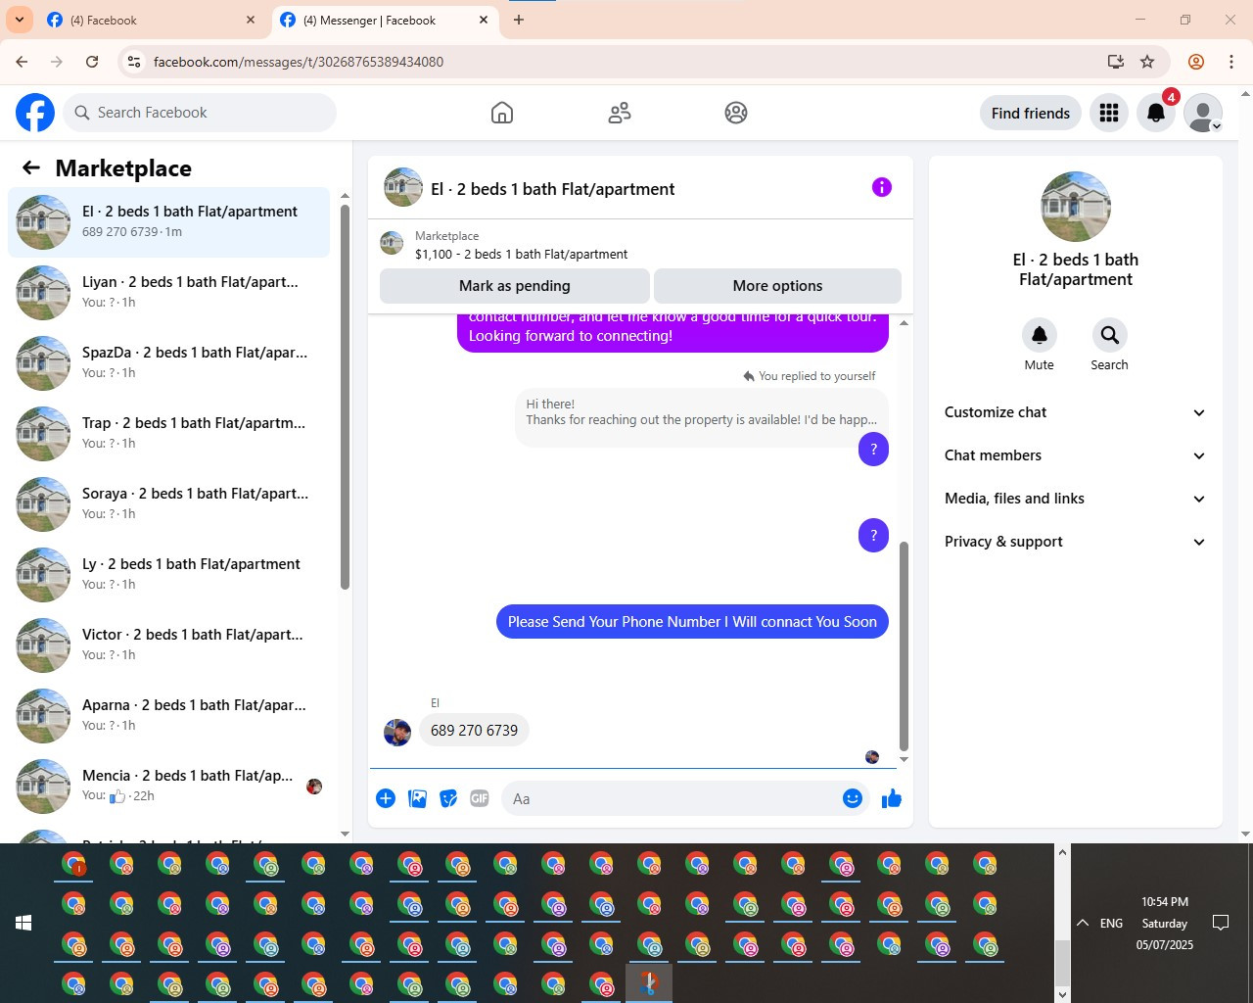Open the Aparna conversation in list
The height and width of the screenshot is (1003, 1253).
point(168,715)
